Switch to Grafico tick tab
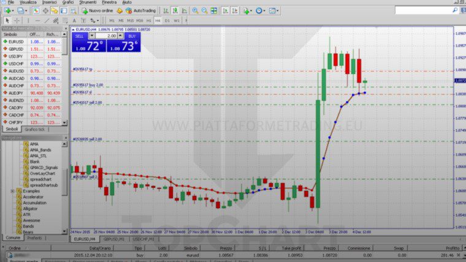The width and height of the screenshot is (466, 262). [x=35, y=129]
